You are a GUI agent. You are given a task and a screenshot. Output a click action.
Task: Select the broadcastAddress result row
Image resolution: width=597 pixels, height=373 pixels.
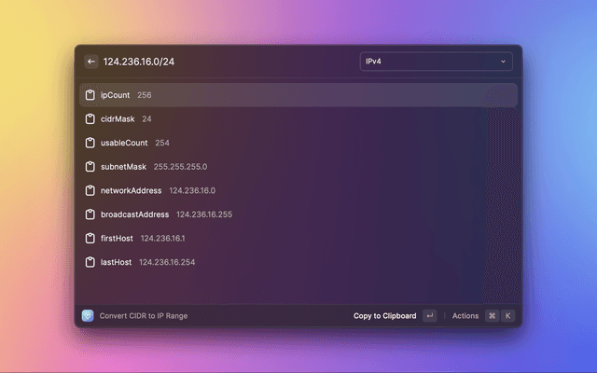pyautogui.click(x=298, y=214)
